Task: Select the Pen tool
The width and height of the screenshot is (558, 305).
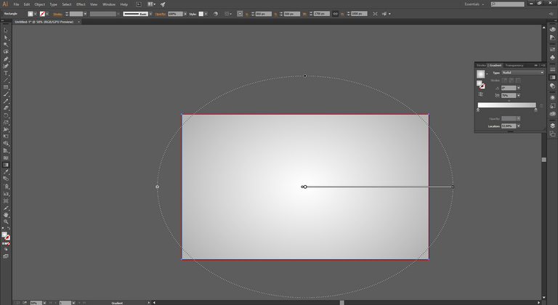Action: 6,59
